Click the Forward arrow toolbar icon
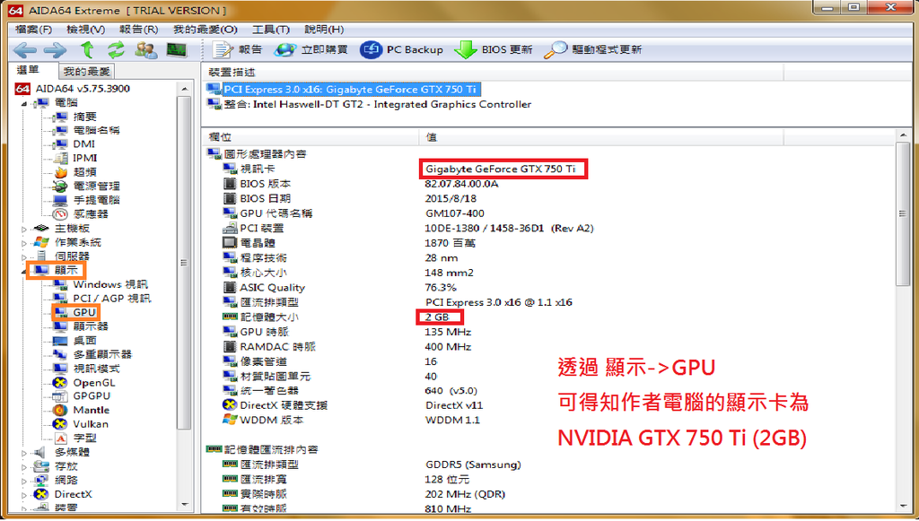919x521 pixels. [x=56, y=50]
